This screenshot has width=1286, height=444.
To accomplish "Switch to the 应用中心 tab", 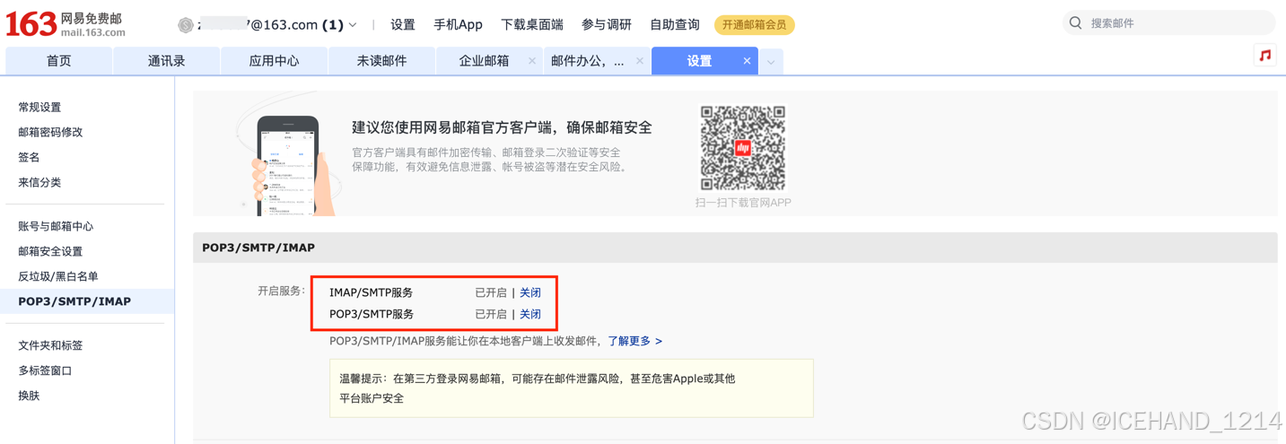I will (x=275, y=61).
